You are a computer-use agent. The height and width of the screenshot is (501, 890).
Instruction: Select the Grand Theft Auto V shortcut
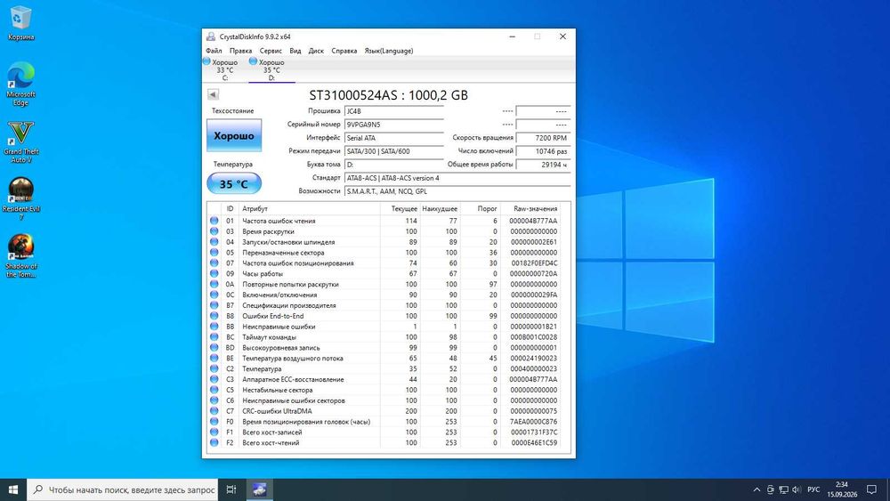point(20,141)
